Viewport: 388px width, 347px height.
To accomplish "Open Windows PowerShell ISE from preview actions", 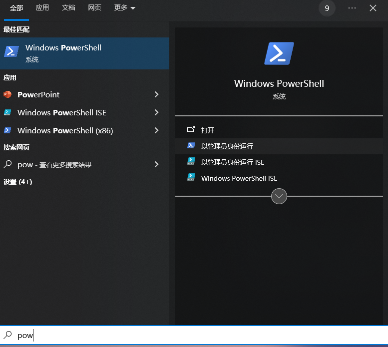I will click(x=279, y=178).
